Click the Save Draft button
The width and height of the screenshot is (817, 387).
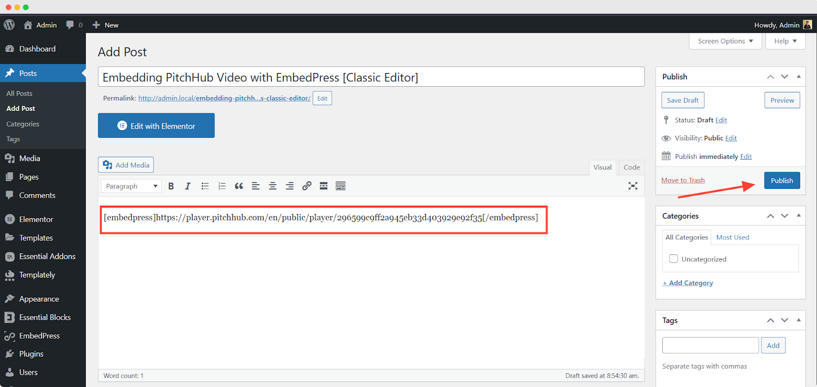683,100
